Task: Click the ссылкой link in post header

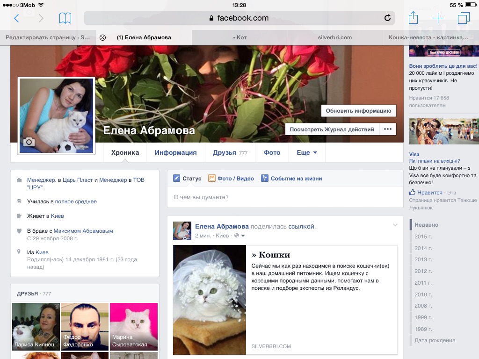Action: [x=301, y=227]
